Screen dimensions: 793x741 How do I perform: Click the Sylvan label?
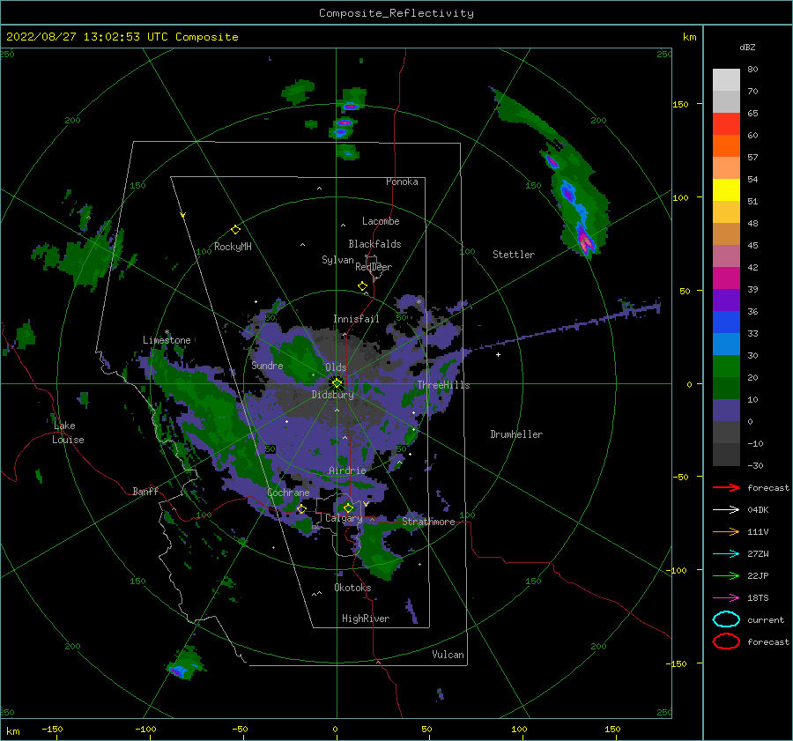click(337, 260)
